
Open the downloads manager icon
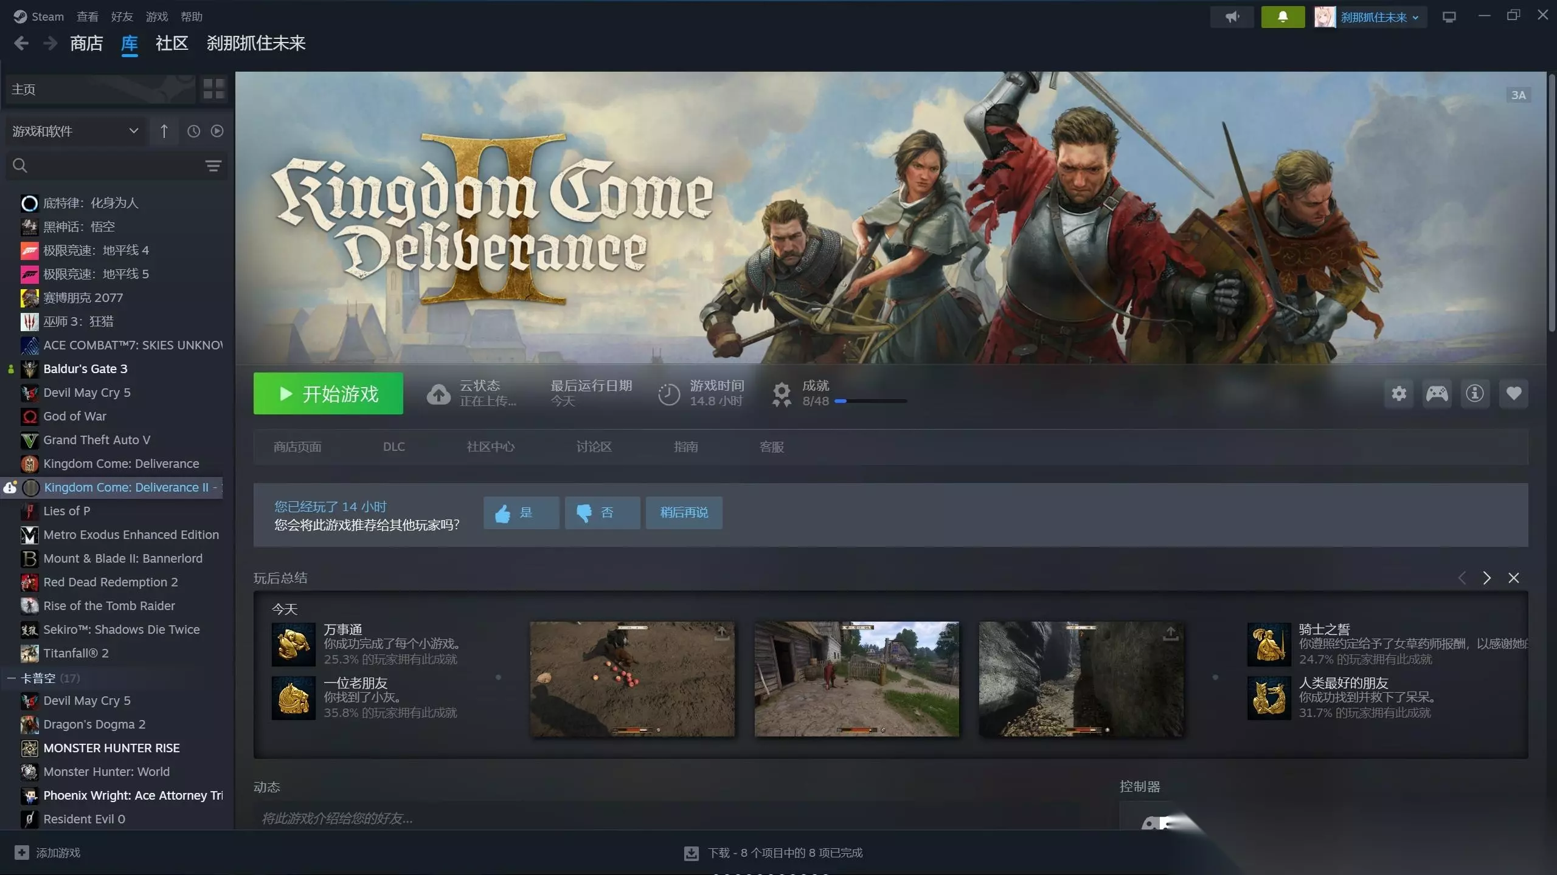tap(692, 853)
